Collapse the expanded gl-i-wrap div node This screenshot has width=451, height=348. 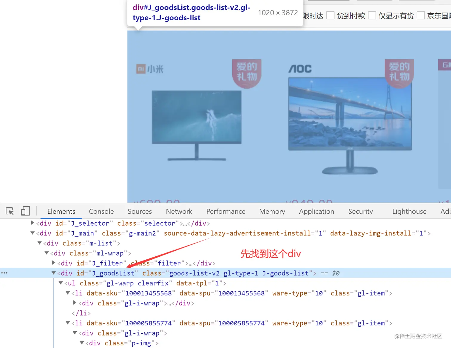[x=75, y=333]
